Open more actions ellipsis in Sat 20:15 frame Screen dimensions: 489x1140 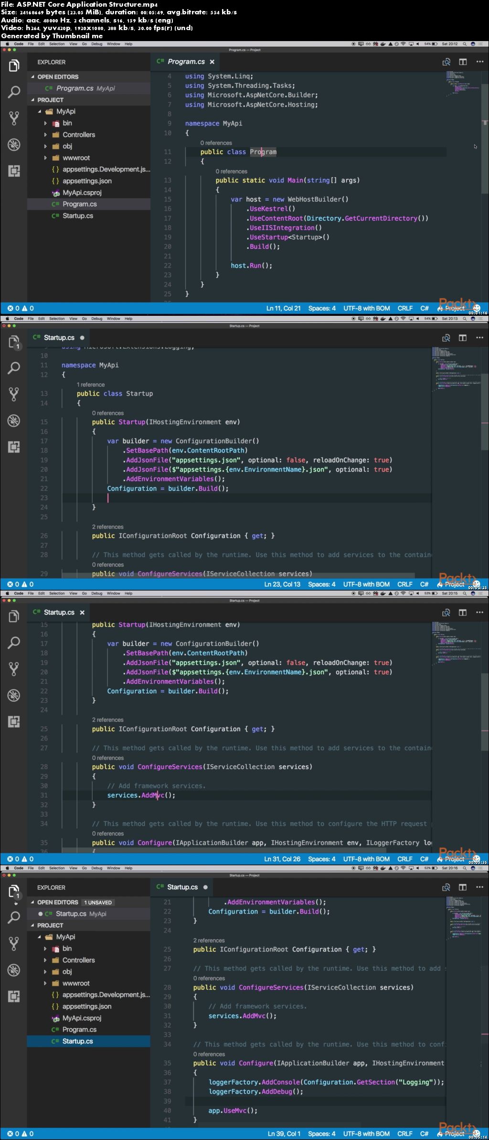479,613
